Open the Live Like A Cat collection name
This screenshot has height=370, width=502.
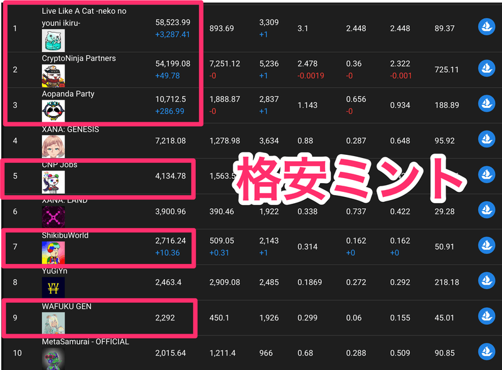(x=84, y=17)
